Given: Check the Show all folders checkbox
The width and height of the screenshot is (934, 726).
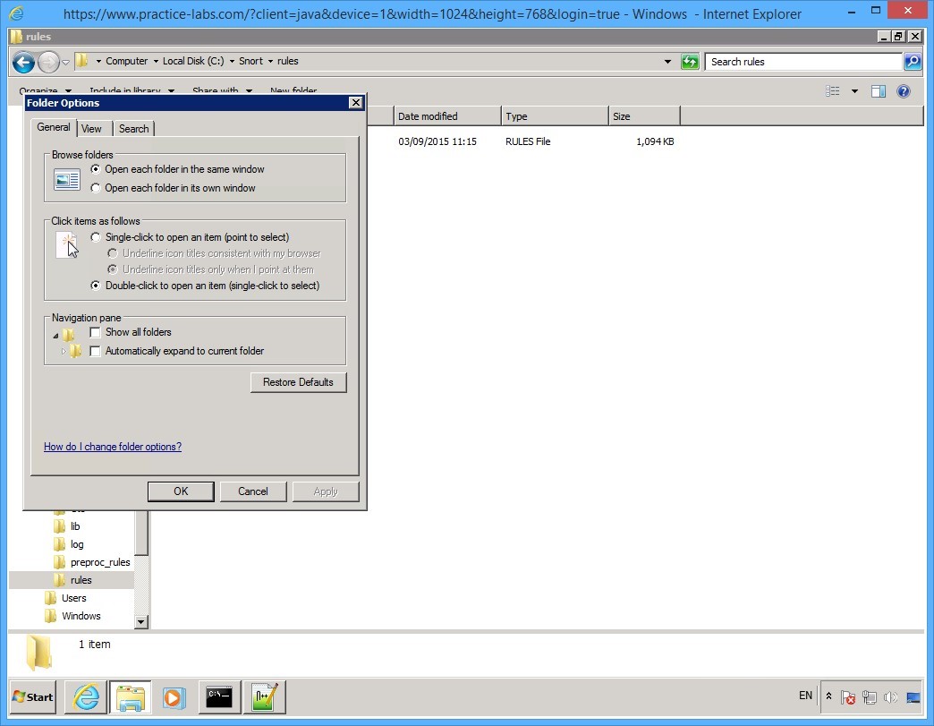Looking at the screenshot, I should pos(95,332).
